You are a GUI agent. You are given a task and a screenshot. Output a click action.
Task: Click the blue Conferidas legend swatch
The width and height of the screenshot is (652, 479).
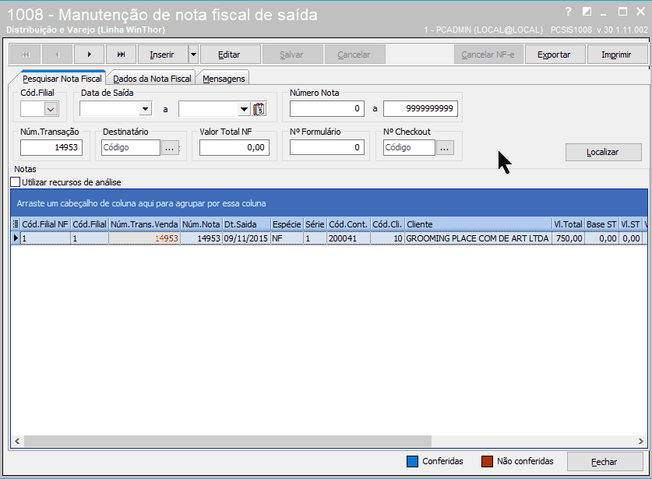412,462
